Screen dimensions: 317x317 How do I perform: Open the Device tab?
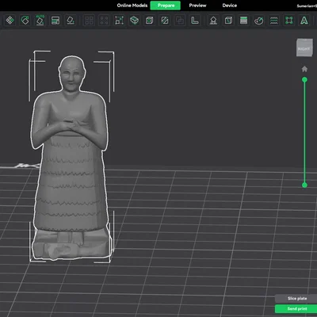click(229, 6)
